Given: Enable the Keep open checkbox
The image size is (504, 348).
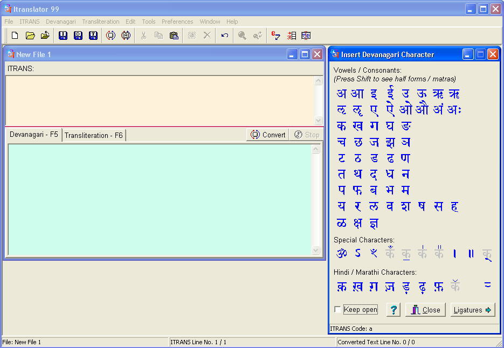Looking at the screenshot, I should (337, 309).
